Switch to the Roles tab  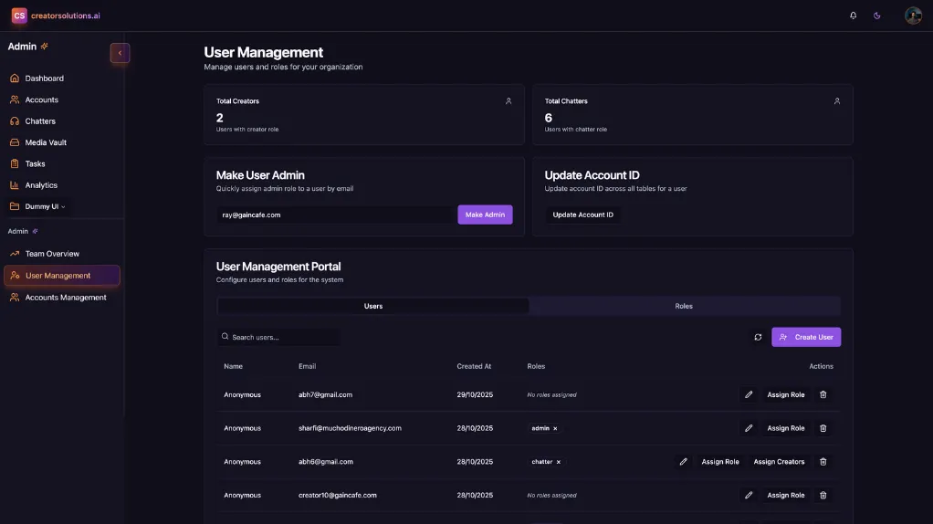click(684, 306)
